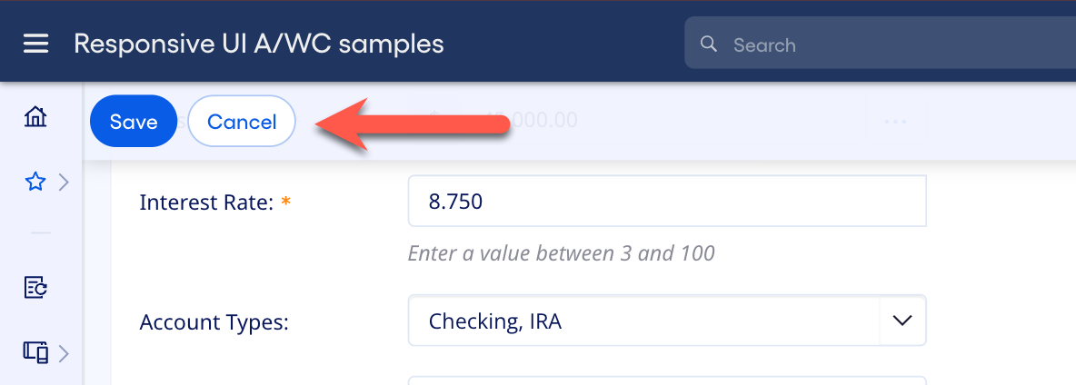Click the "Interest Rate:" field label
The image size is (1076, 385).
pyautogui.click(x=207, y=202)
